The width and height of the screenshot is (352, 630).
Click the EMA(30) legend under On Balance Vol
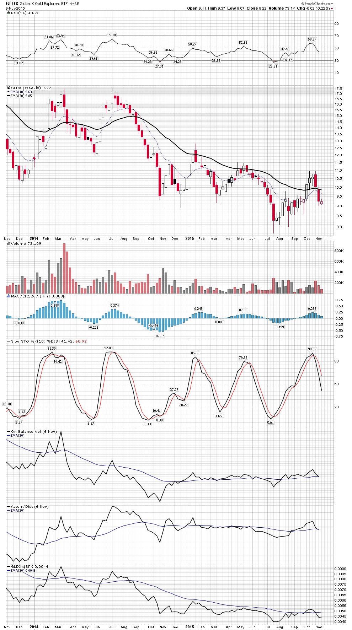(x=17, y=436)
